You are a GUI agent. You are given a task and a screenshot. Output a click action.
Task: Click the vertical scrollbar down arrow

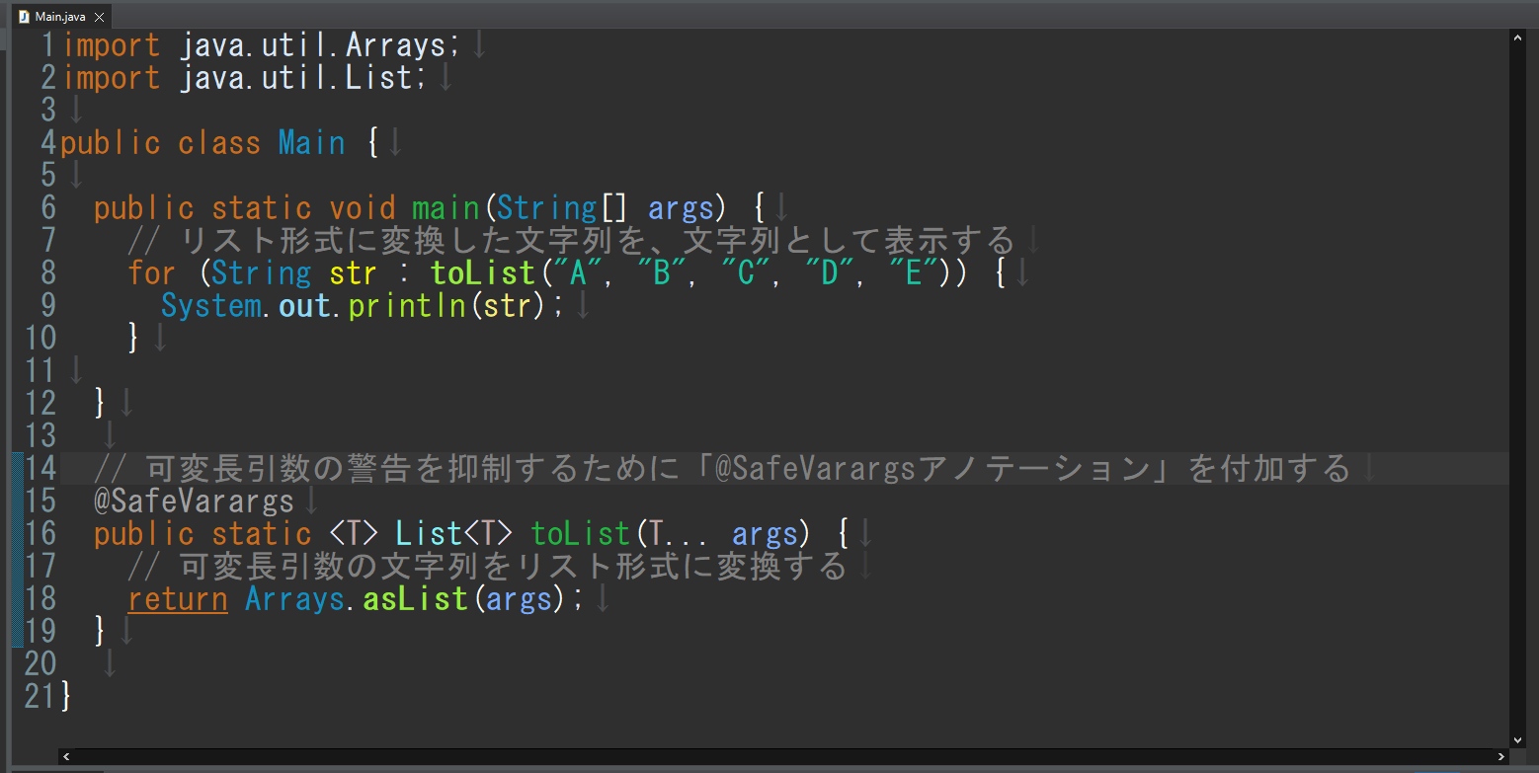[x=1518, y=739]
